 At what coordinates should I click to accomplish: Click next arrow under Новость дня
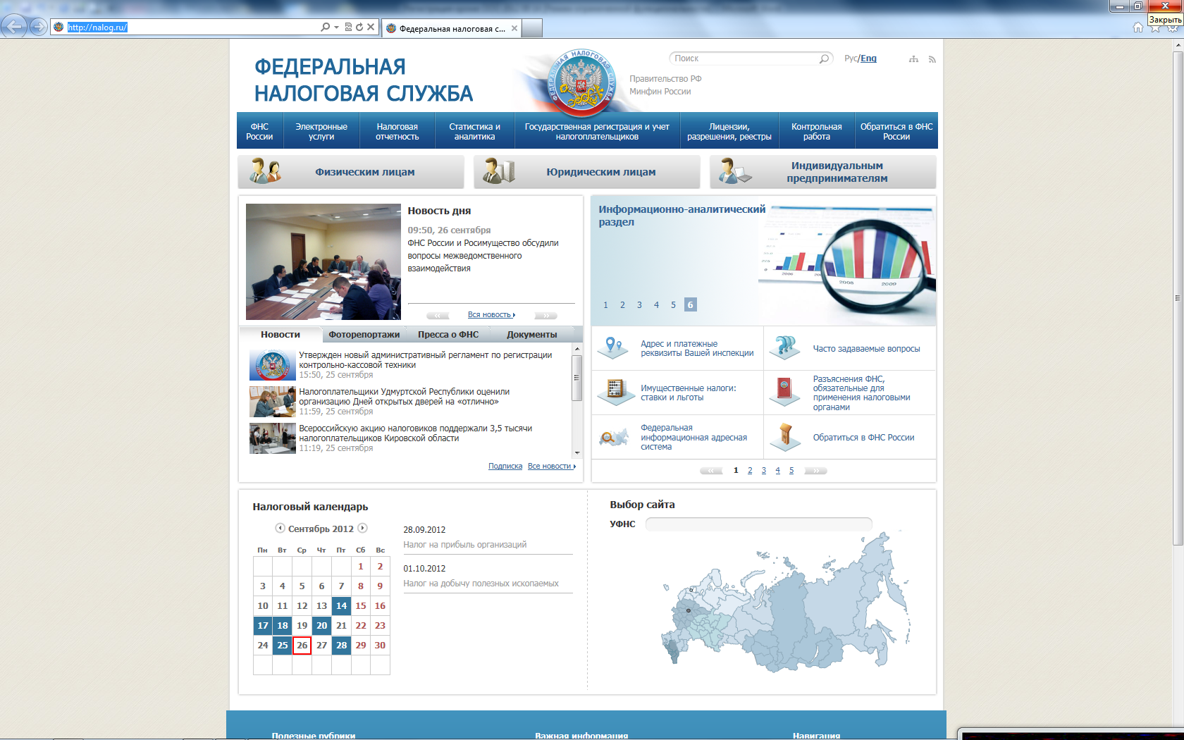546,315
